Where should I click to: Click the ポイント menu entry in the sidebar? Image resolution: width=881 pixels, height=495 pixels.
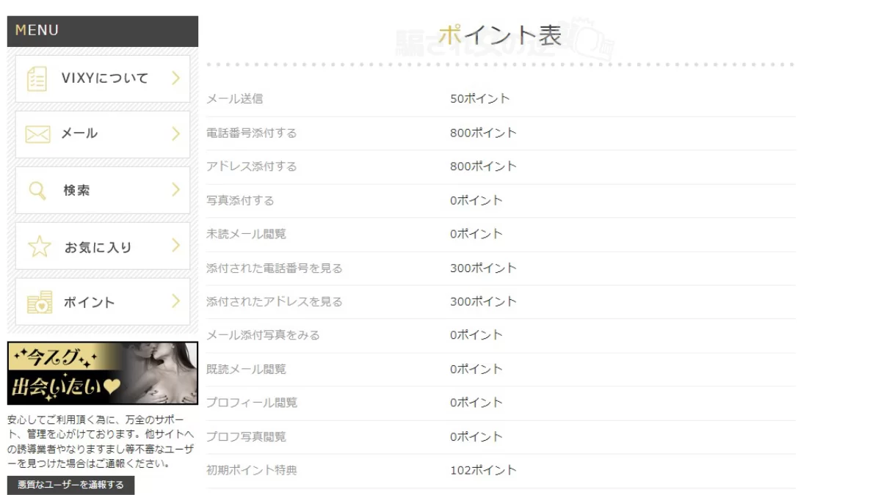[103, 301]
